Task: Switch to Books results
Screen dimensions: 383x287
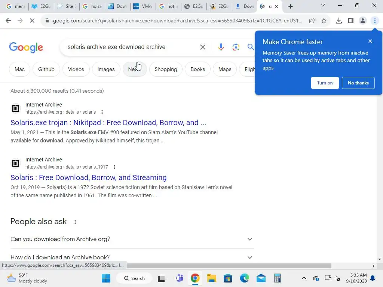Action: coord(197,69)
